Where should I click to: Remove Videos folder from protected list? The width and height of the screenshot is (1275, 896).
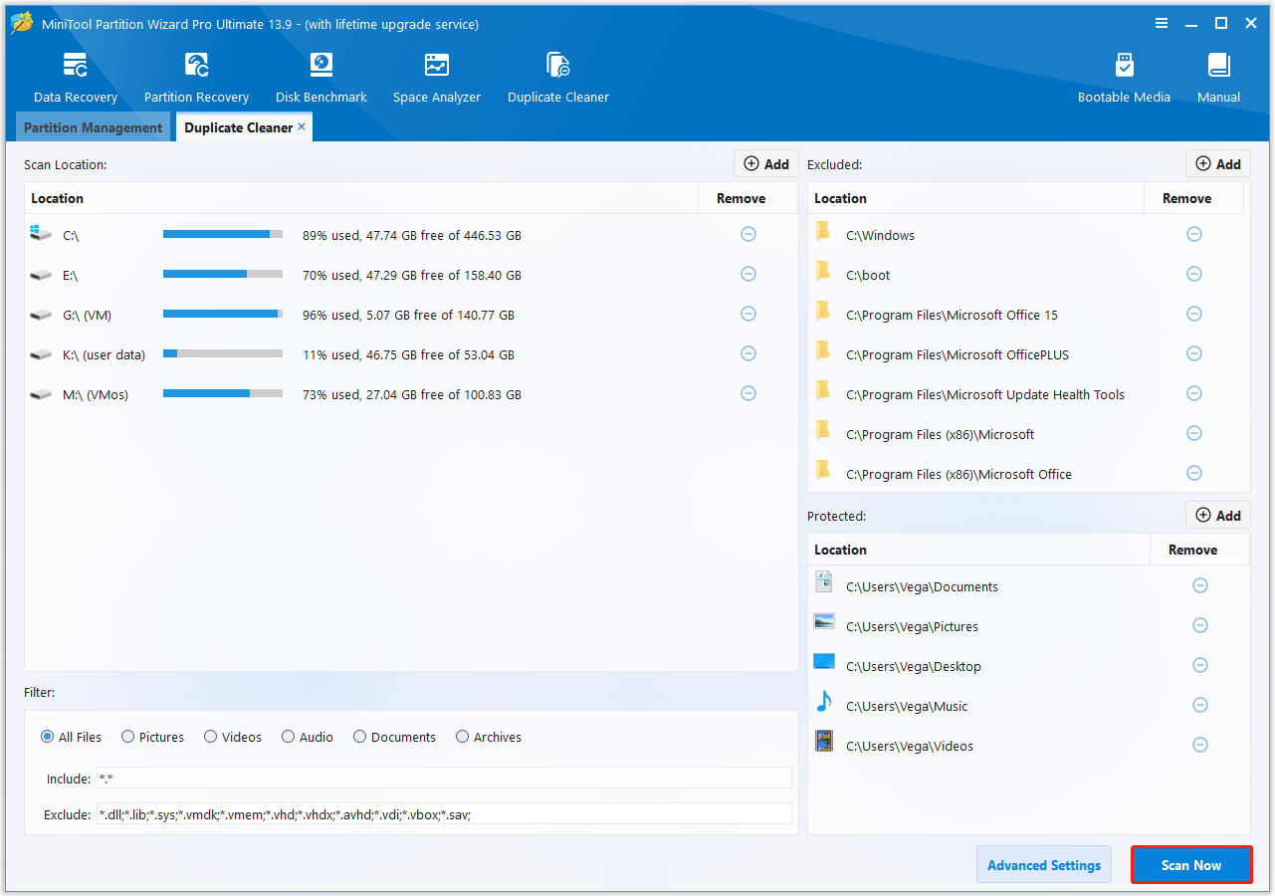pyautogui.click(x=1200, y=745)
